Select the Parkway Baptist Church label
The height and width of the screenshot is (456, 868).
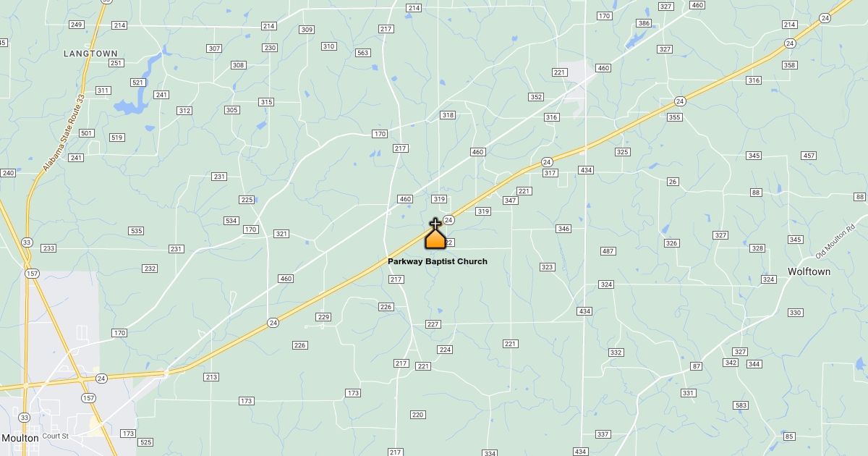pos(438,261)
